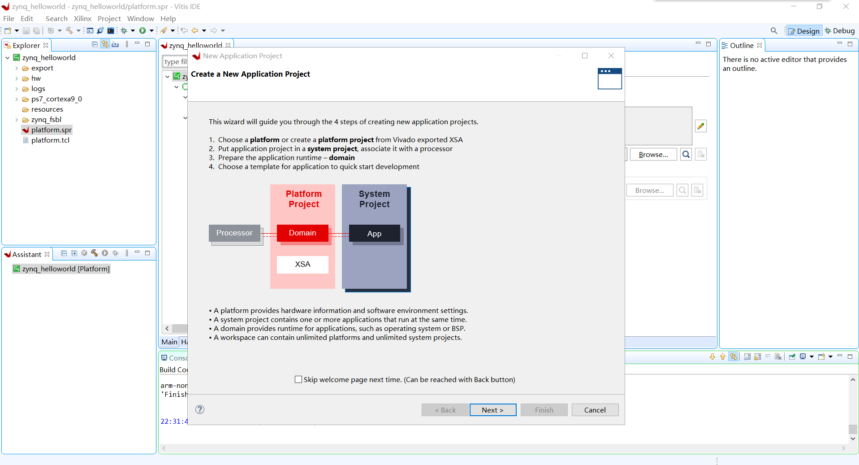
Task: Click the Assistant panel run play icon
Action: pyautogui.click(x=105, y=253)
